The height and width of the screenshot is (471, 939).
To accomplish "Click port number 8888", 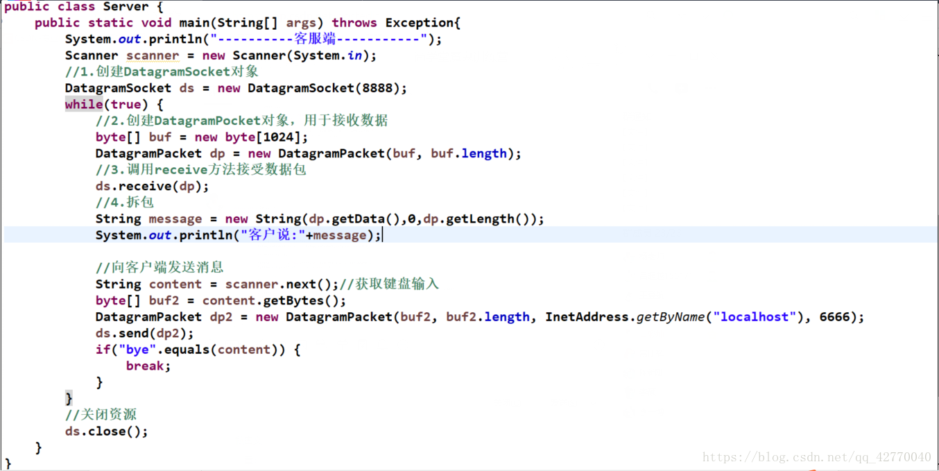I will [x=378, y=88].
